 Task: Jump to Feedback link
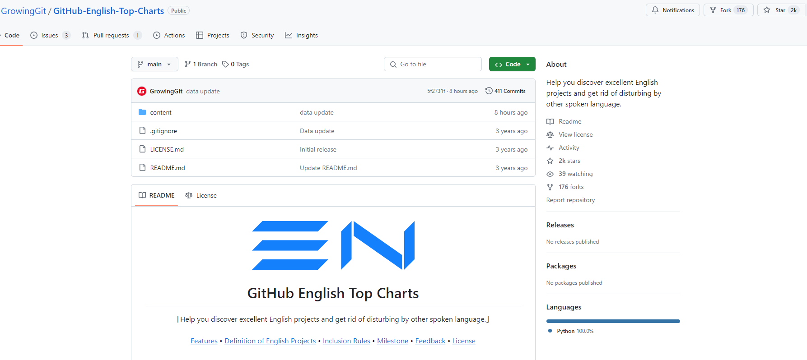click(430, 341)
